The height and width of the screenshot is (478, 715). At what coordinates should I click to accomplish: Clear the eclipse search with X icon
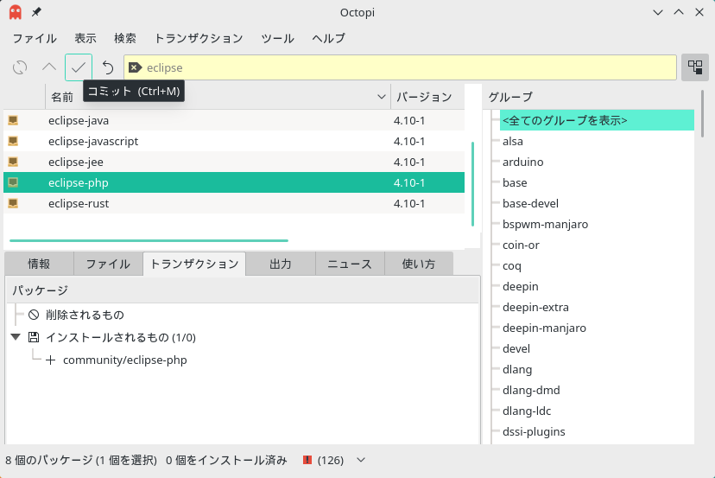(135, 67)
